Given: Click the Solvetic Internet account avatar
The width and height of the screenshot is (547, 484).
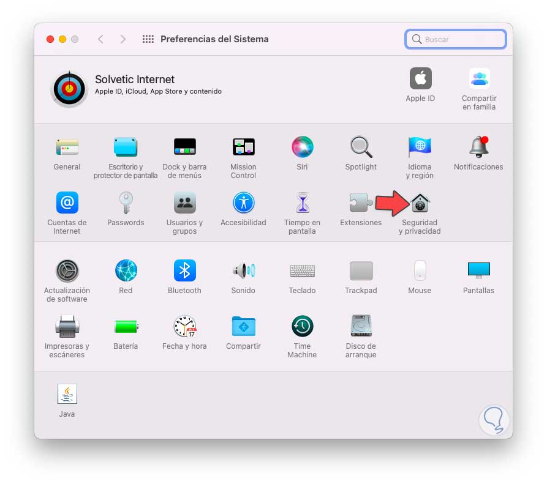Looking at the screenshot, I should coord(69,89).
